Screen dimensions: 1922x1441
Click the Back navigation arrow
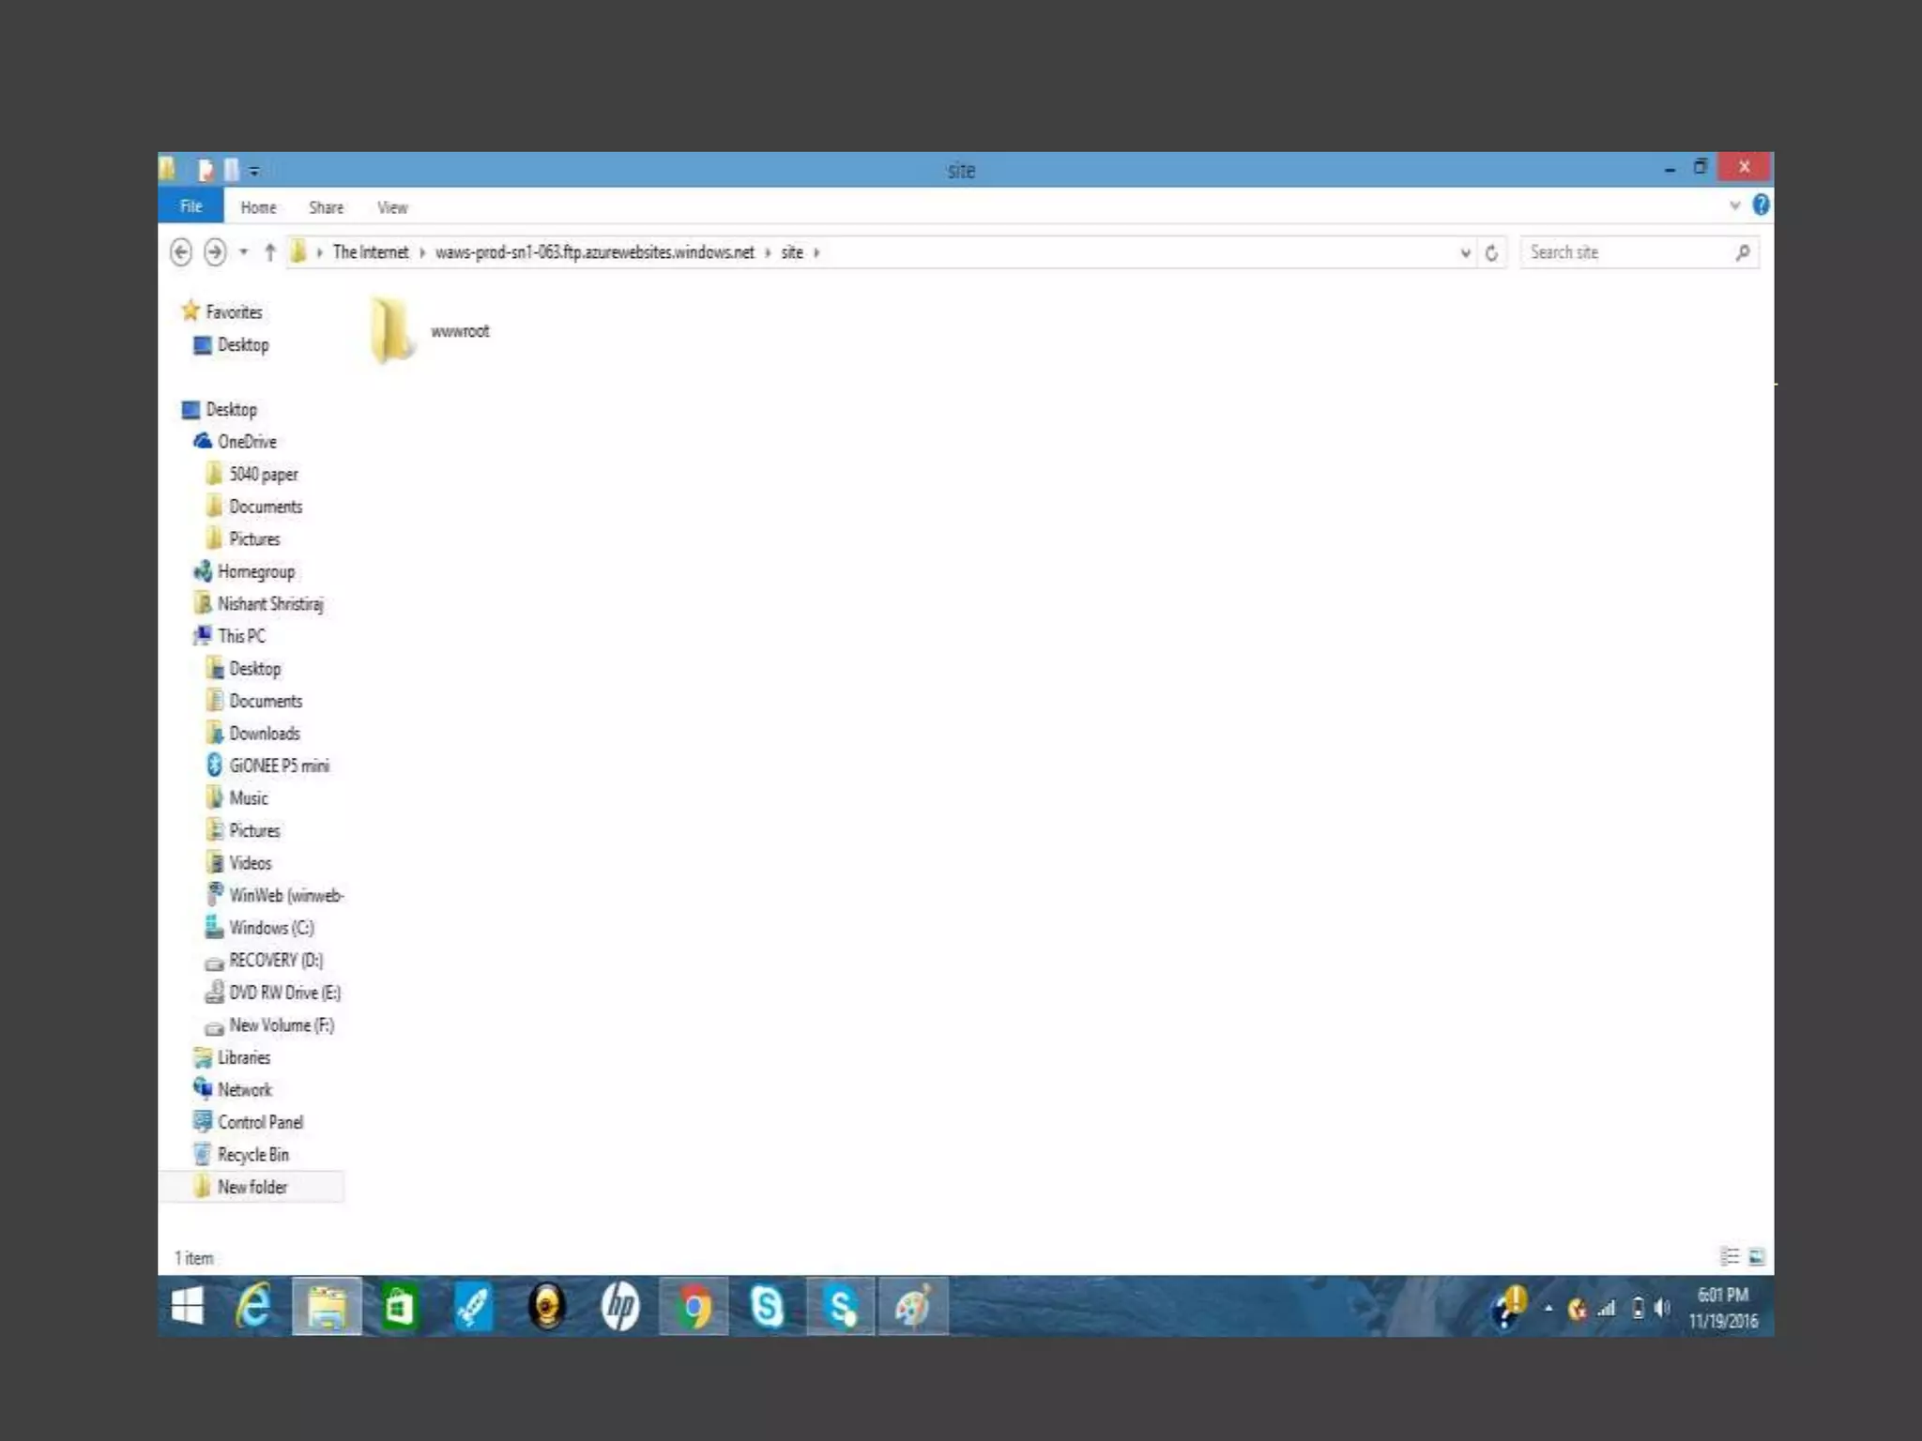(181, 252)
